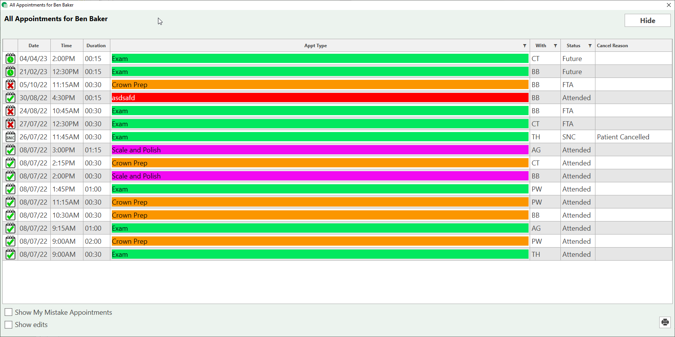Click red cross icon for 27/07/22 appointment
The height and width of the screenshot is (337, 675).
coord(10,124)
